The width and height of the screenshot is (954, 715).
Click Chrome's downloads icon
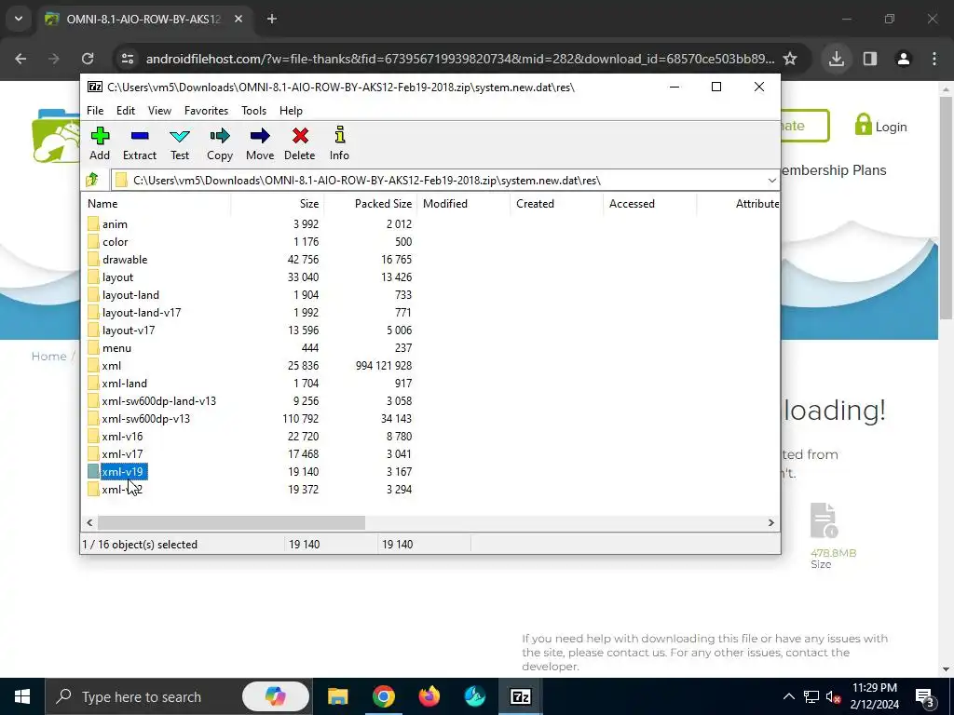click(837, 59)
